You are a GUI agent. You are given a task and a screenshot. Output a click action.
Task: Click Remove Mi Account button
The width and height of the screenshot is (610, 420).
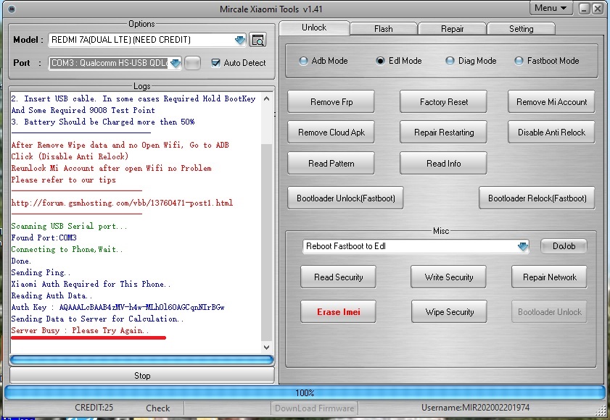pyautogui.click(x=551, y=102)
